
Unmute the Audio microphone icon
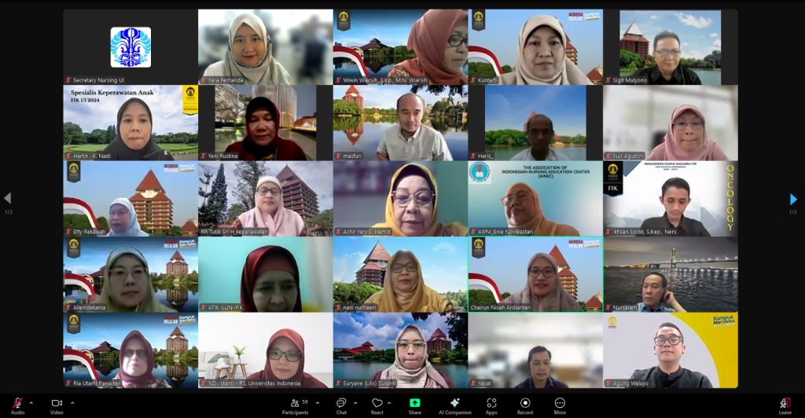coord(17,402)
